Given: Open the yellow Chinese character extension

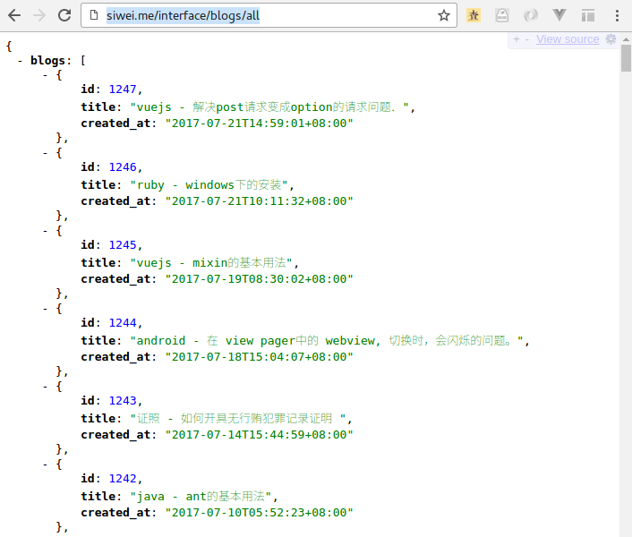Looking at the screenshot, I should coord(474,15).
